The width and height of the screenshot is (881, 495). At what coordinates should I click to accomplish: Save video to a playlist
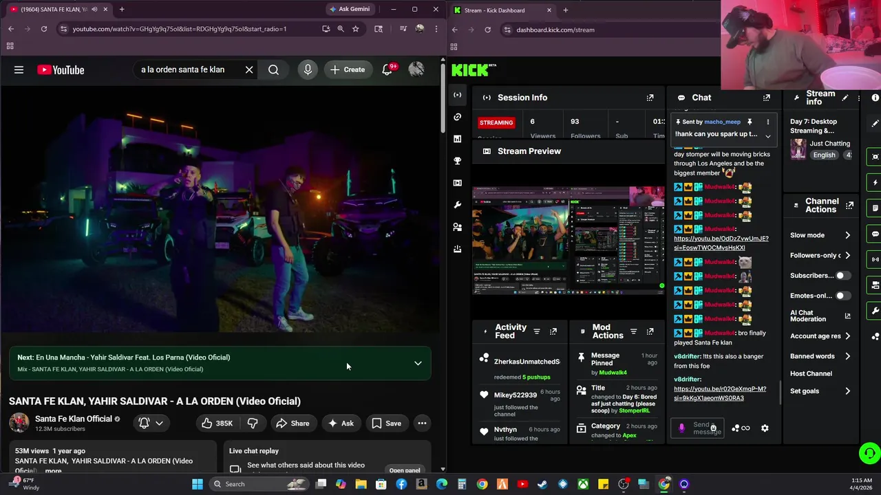click(386, 423)
